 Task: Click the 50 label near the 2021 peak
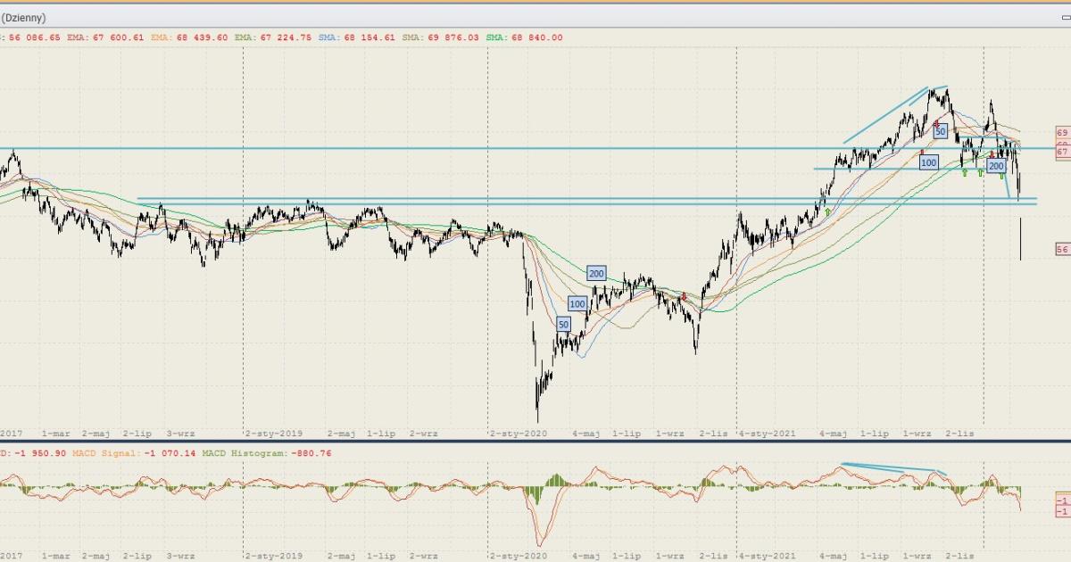point(940,131)
